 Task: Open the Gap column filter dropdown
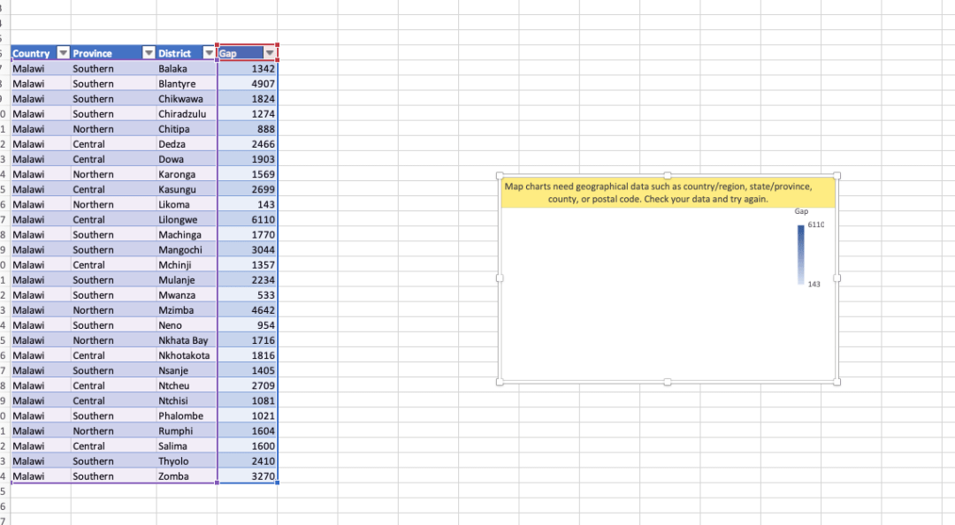[270, 53]
